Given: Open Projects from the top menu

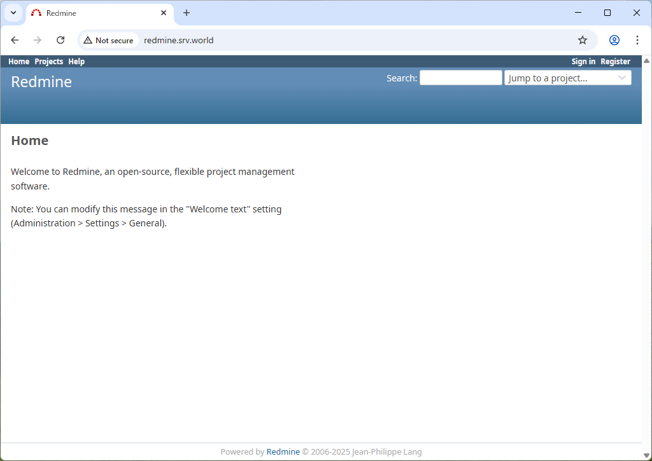Looking at the screenshot, I should 48,62.
